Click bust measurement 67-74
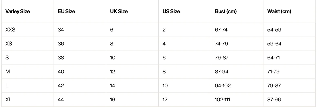317x107 pixels. point(221,30)
